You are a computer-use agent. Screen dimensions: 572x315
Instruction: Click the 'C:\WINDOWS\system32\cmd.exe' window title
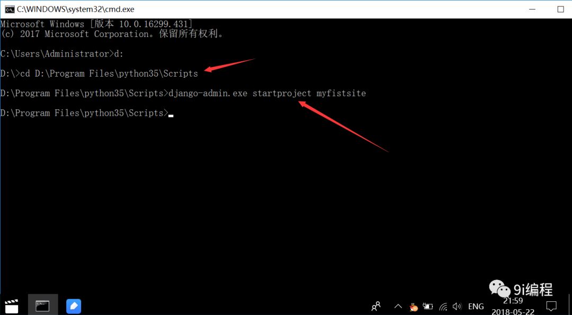tap(76, 10)
